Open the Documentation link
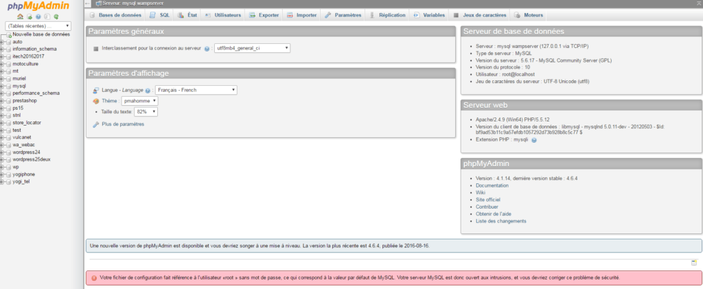 click(492, 185)
